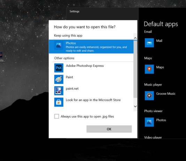Click the Email category heading
This screenshot has height=161, width=186.
[148, 32]
